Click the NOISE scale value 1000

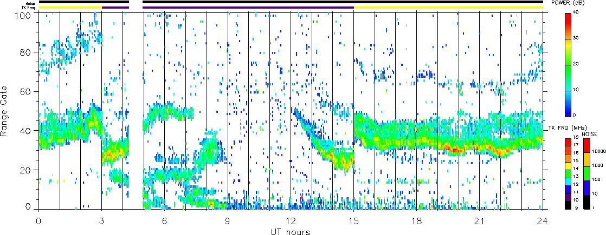pos(596,166)
